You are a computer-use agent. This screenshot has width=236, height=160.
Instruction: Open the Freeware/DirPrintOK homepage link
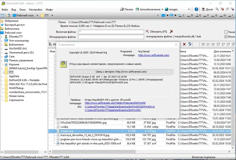[x=115, y=103]
